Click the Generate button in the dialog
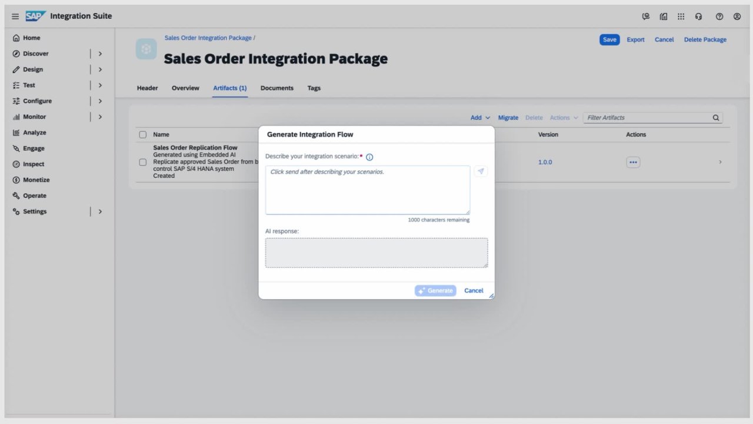753x424 pixels. pos(435,290)
